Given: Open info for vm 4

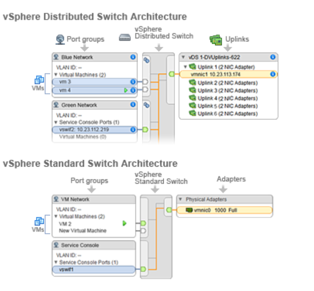Looking at the screenshot, I should pos(133,90).
